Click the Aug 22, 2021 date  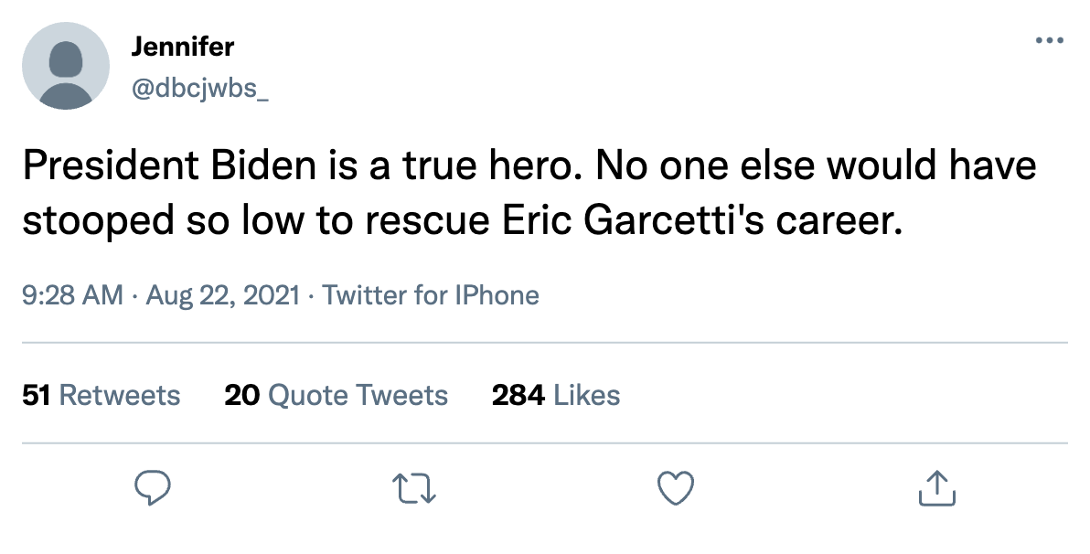[x=221, y=295]
